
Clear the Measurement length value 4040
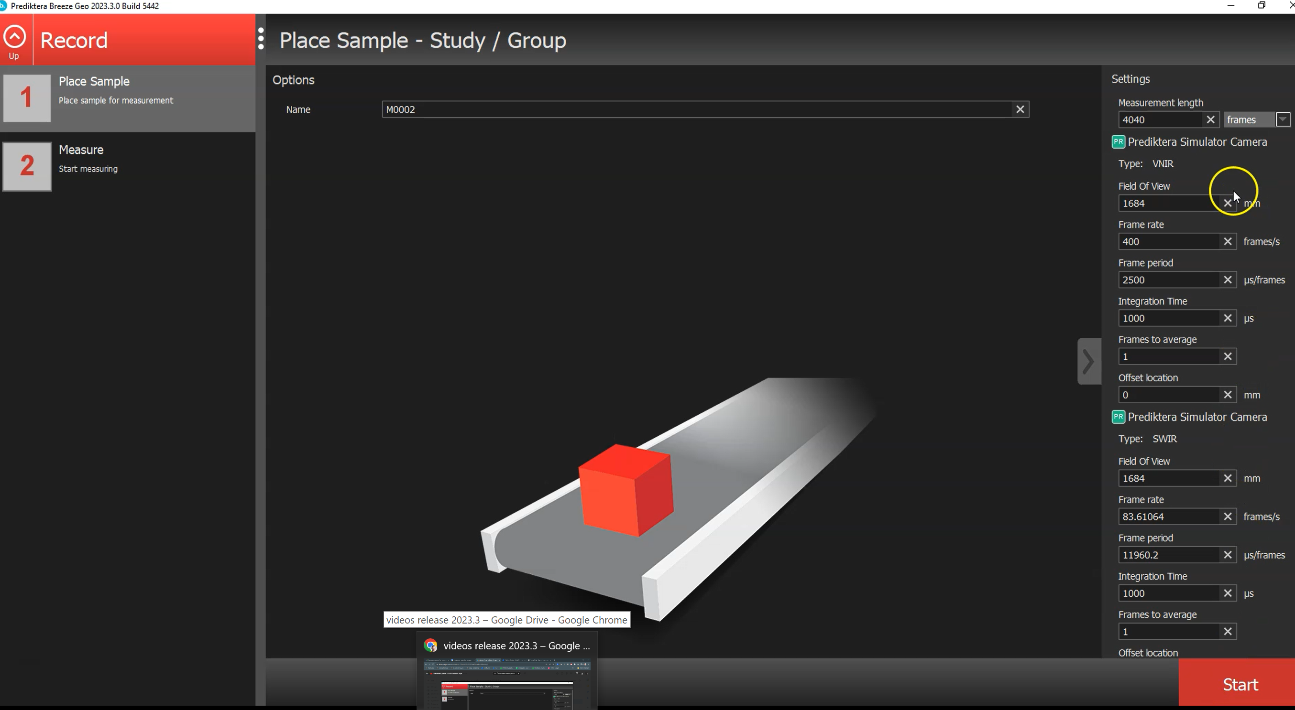coord(1210,119)
